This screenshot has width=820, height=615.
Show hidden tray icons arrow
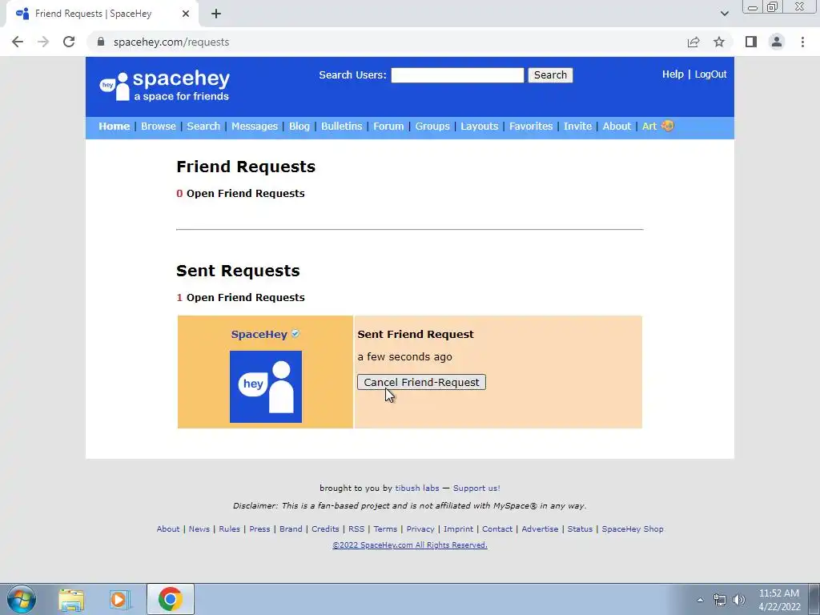700,600
